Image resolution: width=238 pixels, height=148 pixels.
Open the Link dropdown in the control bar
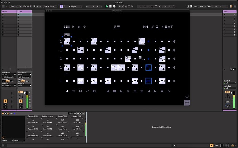(13, 6)
